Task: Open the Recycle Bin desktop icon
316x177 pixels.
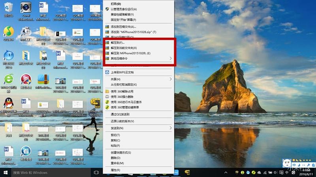Action: 8,9
